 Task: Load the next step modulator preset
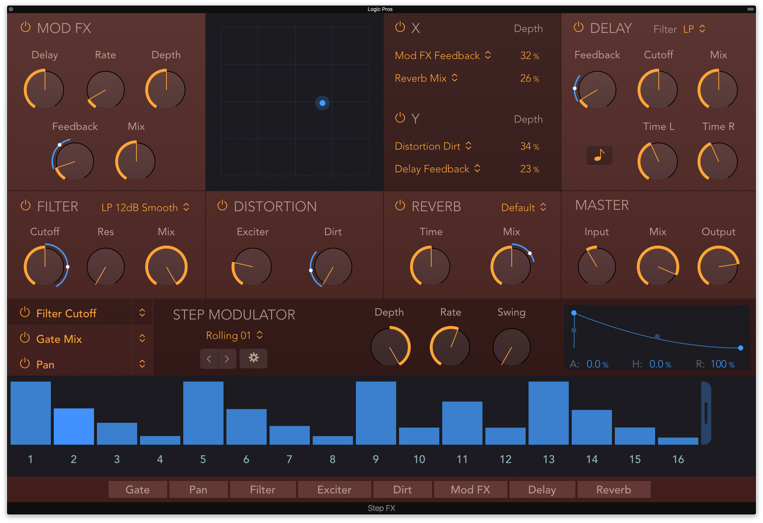click(227, 359)
